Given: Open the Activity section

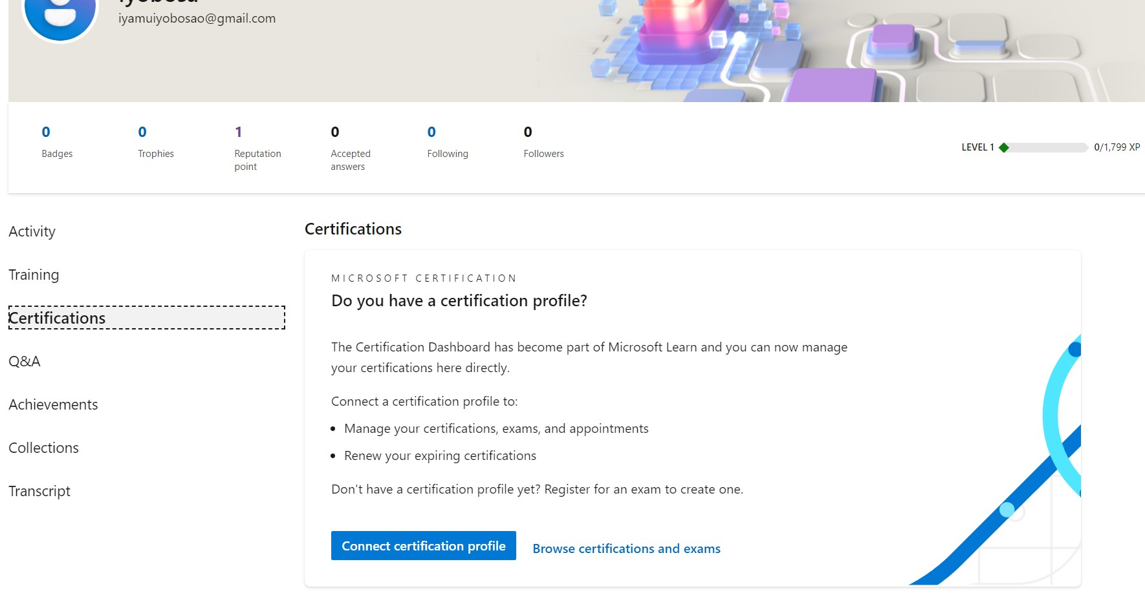Looking at the screenshot, I should pos(32,231).
